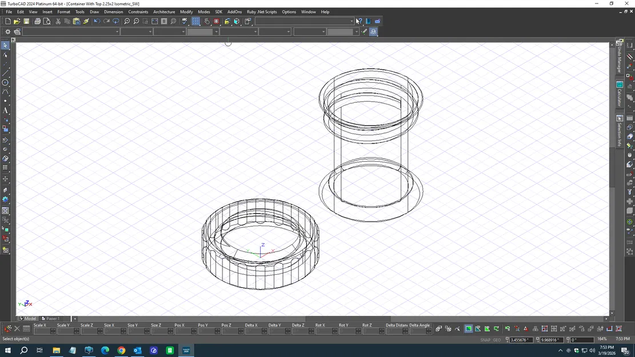Open the Selection Info panel
Screen dimensions: 635x357
[x=620, y=127]
